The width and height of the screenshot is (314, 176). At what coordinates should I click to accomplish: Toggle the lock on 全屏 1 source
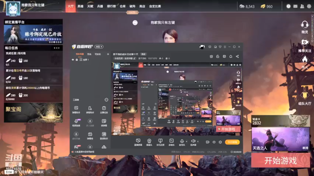77,60
